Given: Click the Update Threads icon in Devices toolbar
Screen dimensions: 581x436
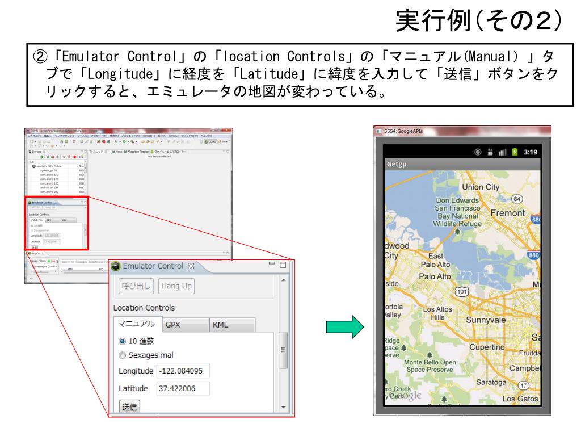Looking at the screenshot, I should (x=64, y=157).
